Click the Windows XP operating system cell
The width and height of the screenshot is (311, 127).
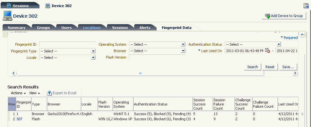pyautogui.click(x=123, y=119)
